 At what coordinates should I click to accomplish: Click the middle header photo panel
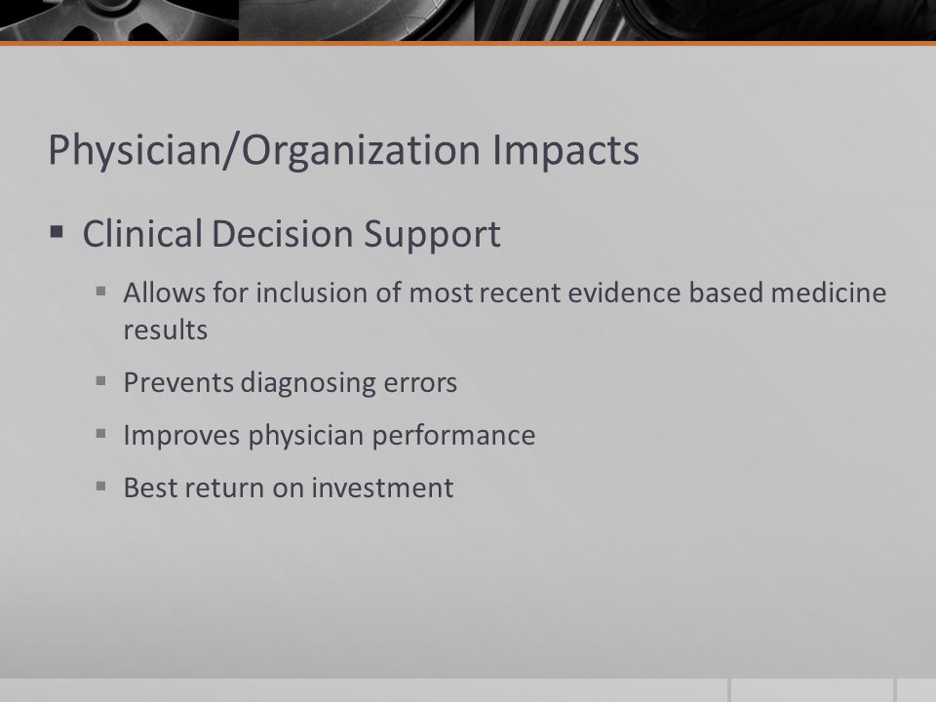click(x=357, y=20)
